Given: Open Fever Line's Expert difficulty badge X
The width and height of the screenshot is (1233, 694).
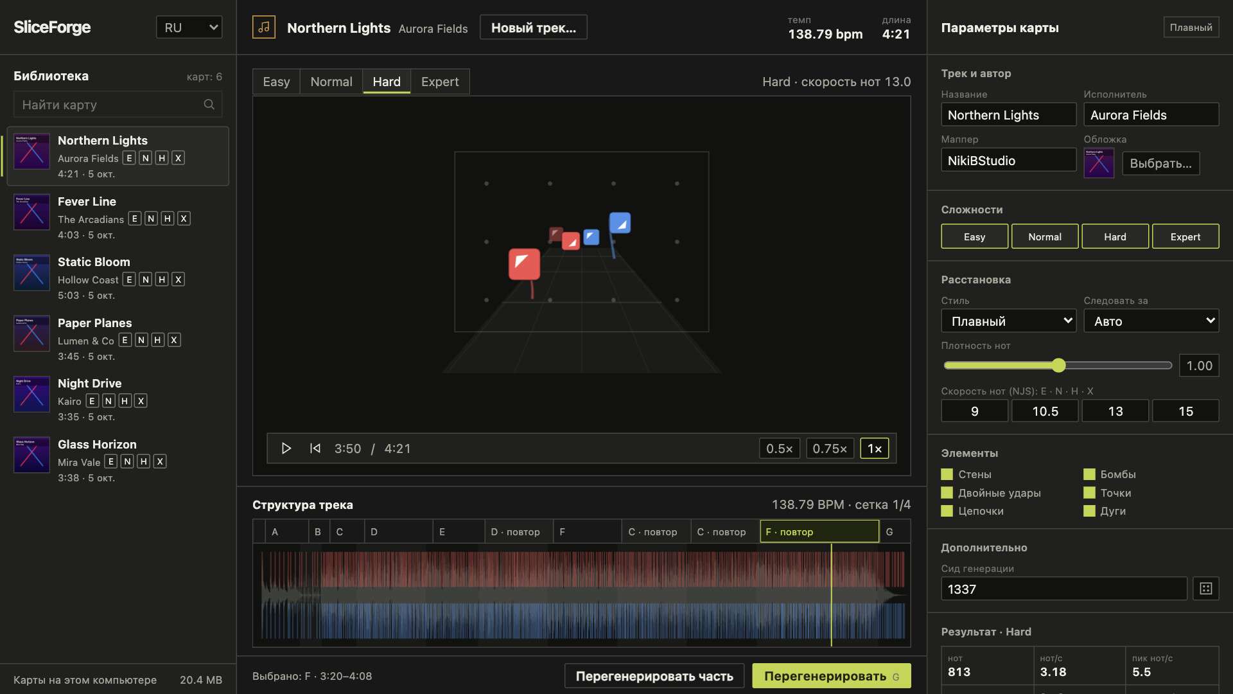Looking at the screenshot, I should pos(184,218).
